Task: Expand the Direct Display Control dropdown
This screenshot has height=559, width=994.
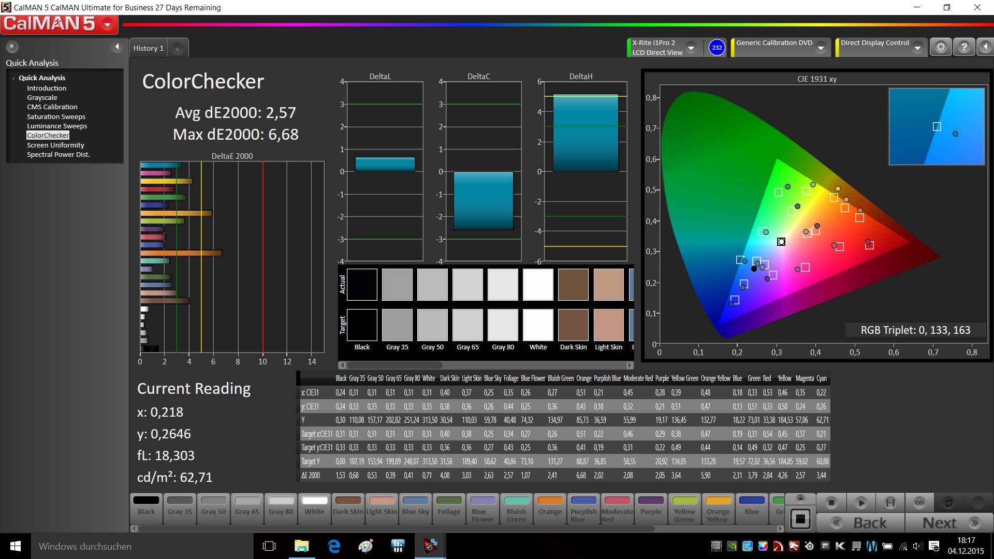Action: click(x=917, y=48)
